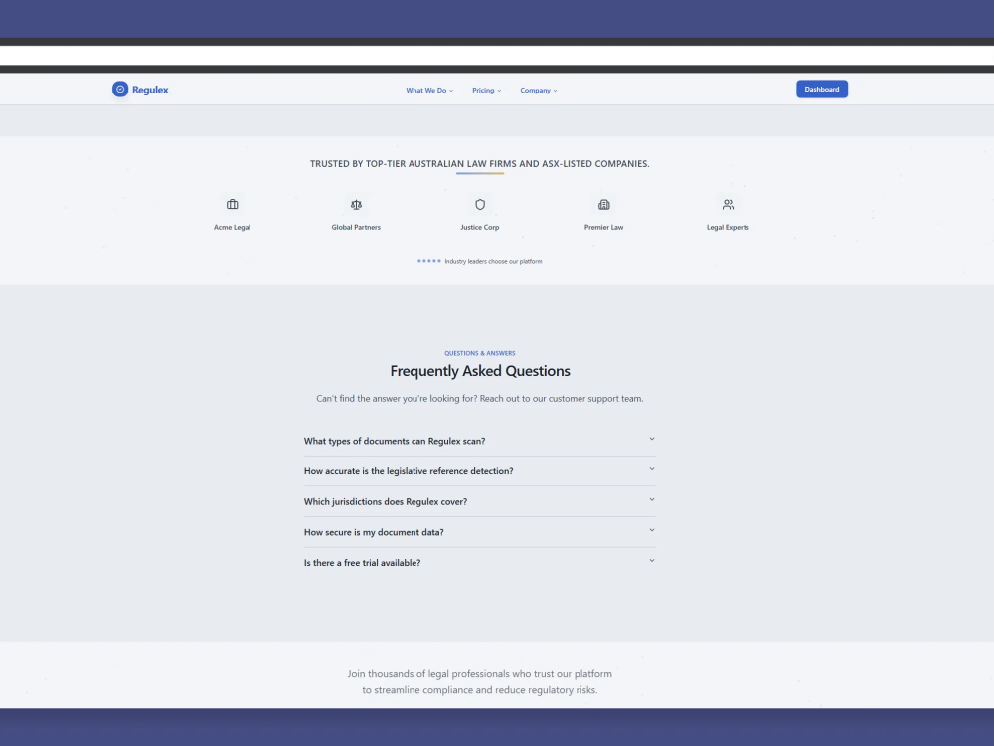Open the What We Do menu
Image resolution: width=994 pixels, height=746 pixels.
pos(429,91)
